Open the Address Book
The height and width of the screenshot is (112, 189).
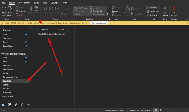pos(153,11)
